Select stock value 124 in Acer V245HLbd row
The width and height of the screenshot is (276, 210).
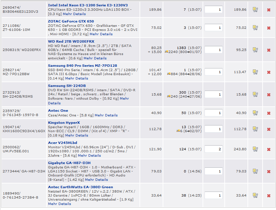pyautogui.click(x=182, y=149)
